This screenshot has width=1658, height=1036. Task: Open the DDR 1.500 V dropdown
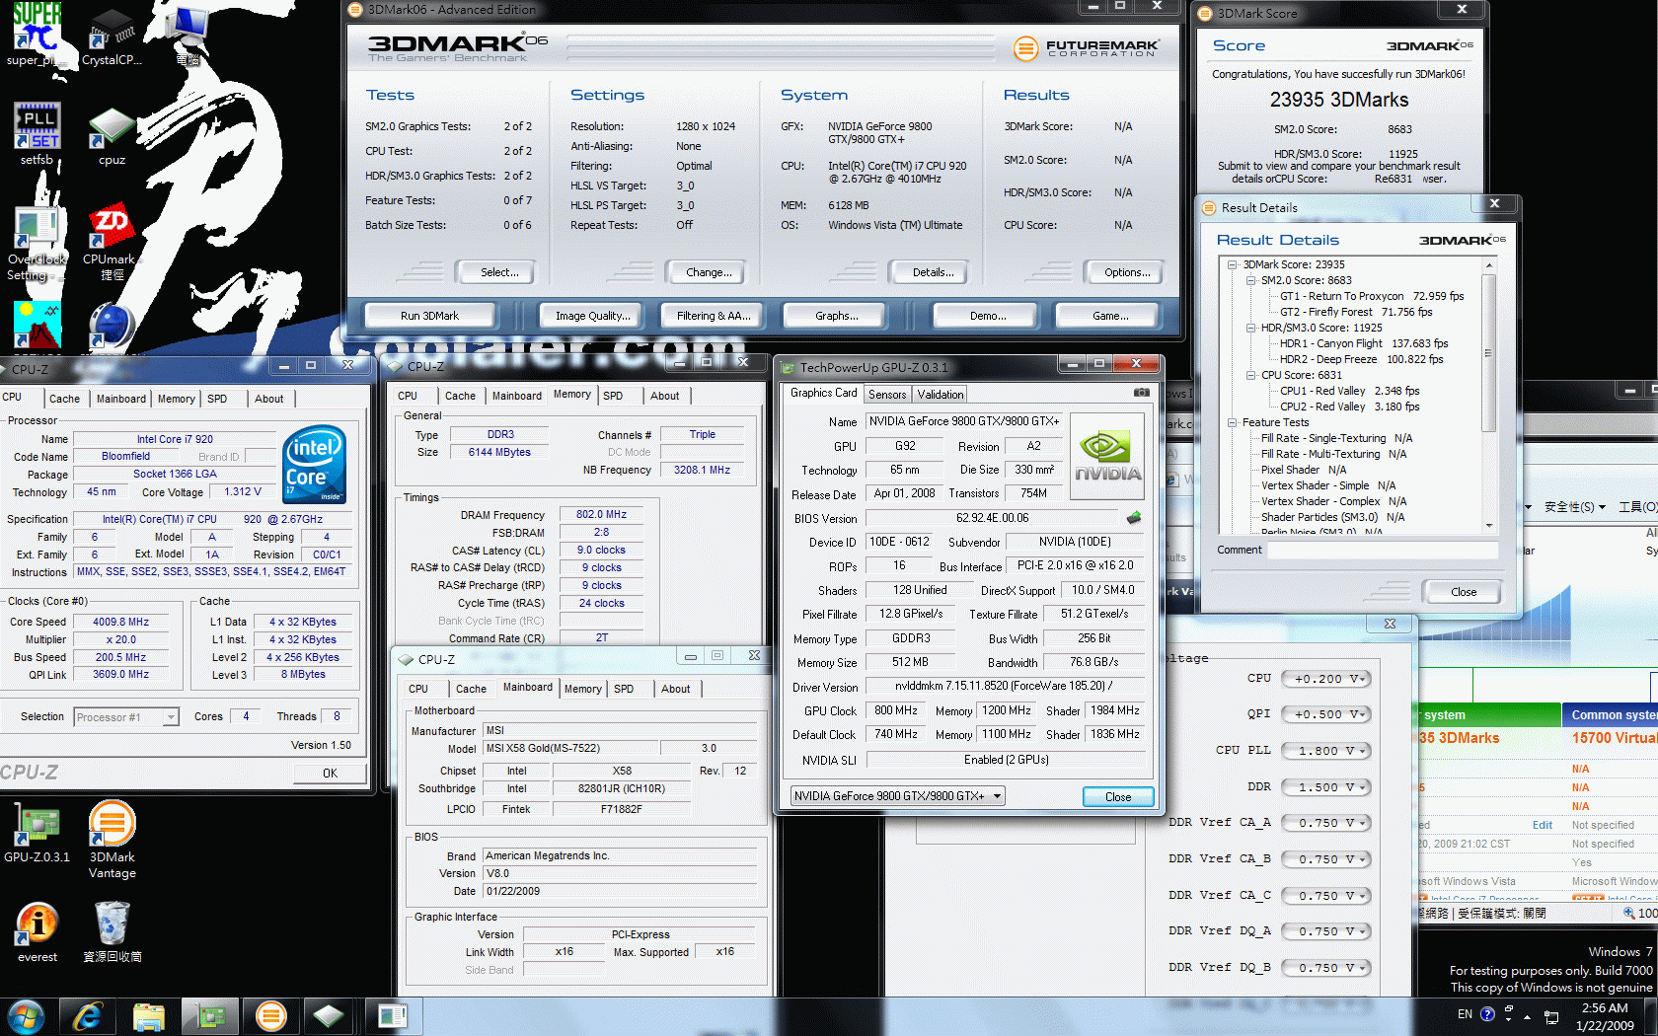tap(1327, 787)
